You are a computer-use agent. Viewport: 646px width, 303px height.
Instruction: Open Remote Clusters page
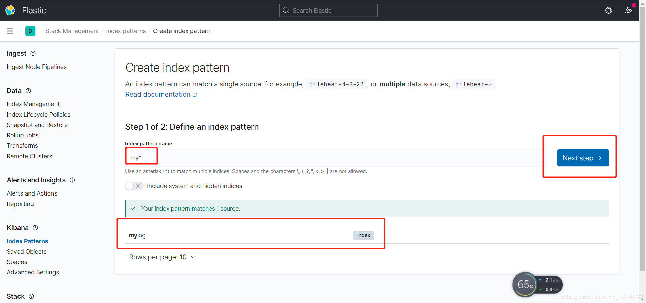pos(30,156)
